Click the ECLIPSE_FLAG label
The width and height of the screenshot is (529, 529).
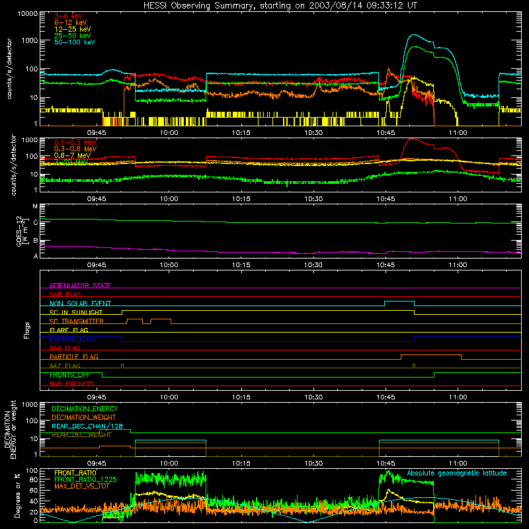pyautogui.click(x=72, y=339)
